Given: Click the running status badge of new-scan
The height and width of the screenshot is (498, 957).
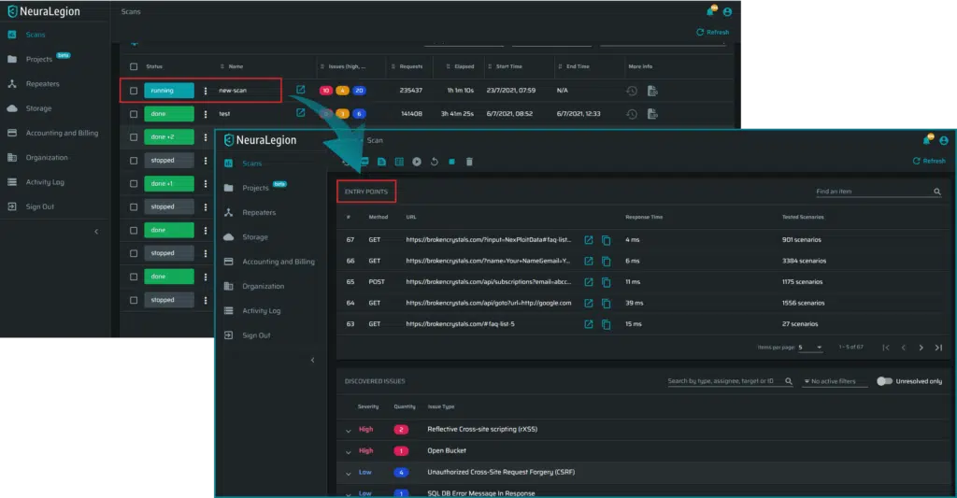Looking at the screenshot, I should [x=169, y=91].
